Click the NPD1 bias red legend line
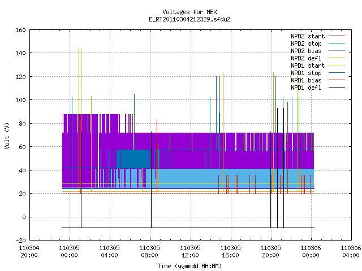Image resolution: width=362 pixels, height=271 pixels. tap(337, 80)
